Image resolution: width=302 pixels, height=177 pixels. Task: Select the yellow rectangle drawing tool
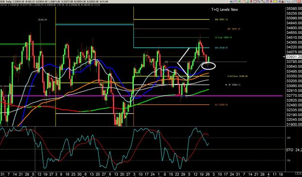click(x=275, y=1)
